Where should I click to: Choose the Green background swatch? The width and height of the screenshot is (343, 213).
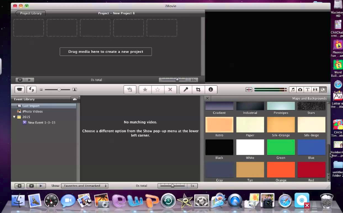click(281, 147)
